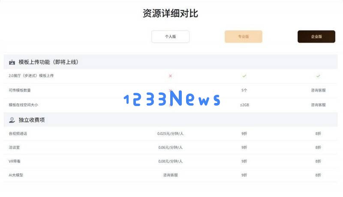Choose the 企业版 plan button

[x=316, y=36]
